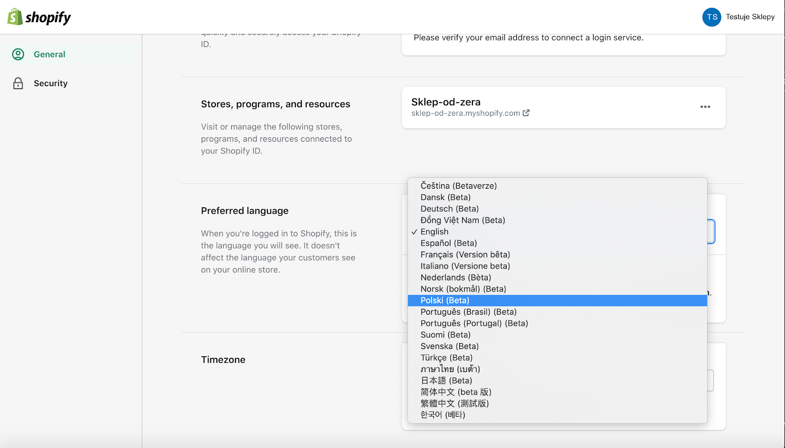This screenshot has width=785, height=448.
Task: Select Čeština (Betaverze) language
Action: click(x=557, y=186)
